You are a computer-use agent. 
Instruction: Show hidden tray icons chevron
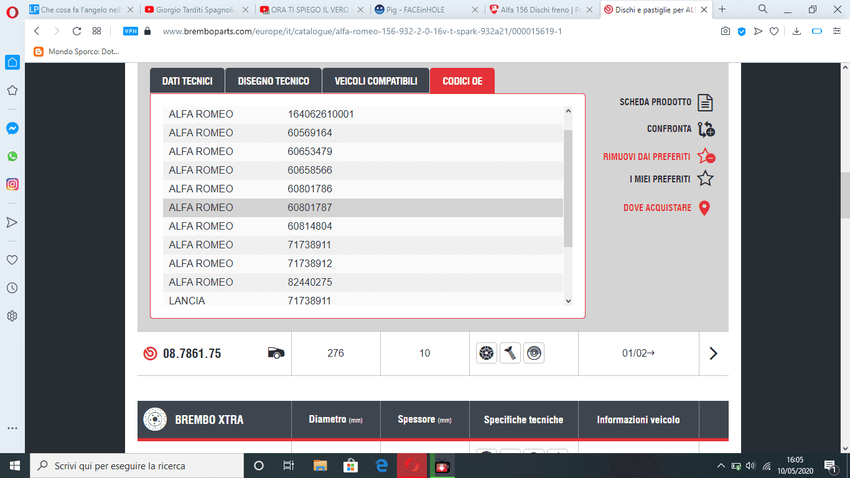coord(721,466)
